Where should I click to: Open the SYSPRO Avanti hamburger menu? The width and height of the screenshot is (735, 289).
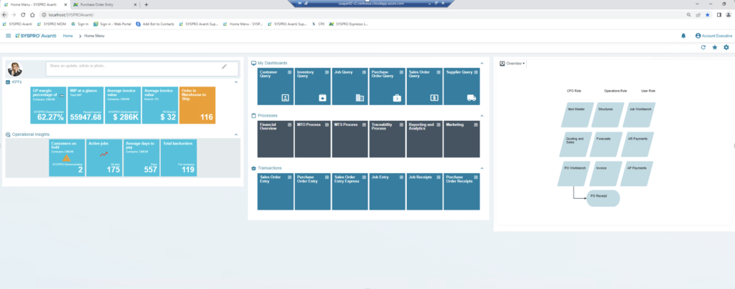pos(9,36)
